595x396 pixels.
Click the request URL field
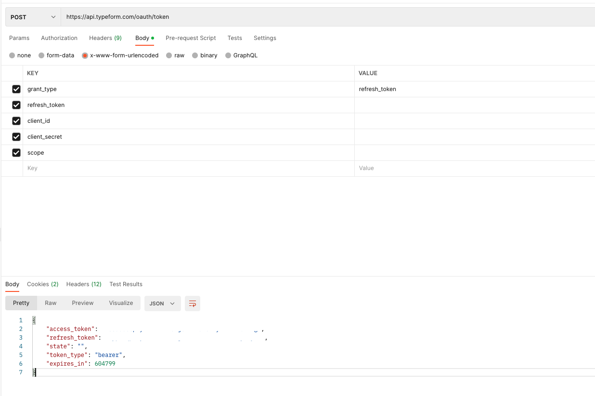(x=328, y=17)
